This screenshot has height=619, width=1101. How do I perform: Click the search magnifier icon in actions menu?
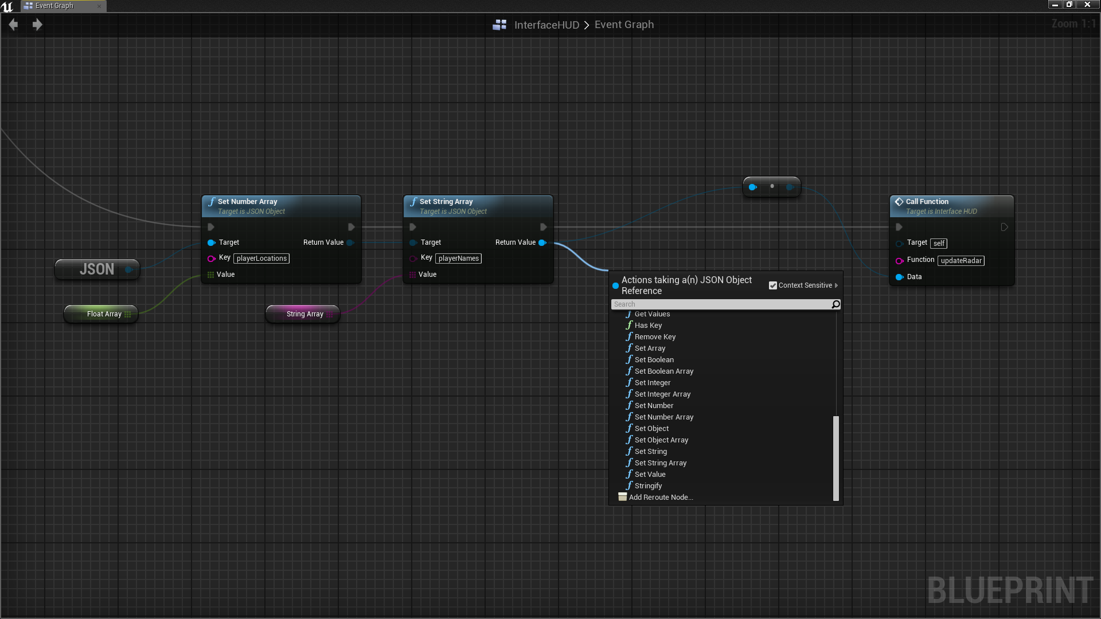click(x=835, y=304)
